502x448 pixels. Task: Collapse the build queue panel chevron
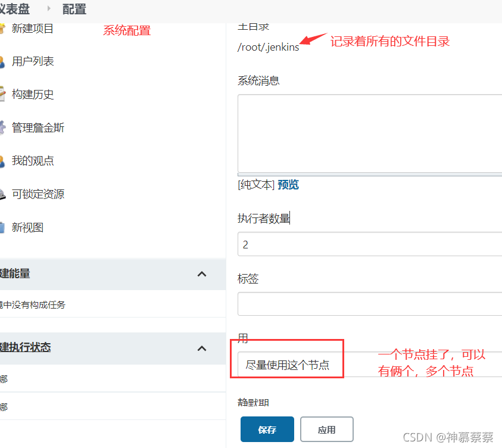[x=202, y=274]
